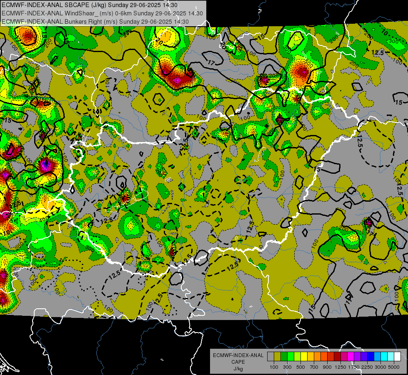This screenshot has height=375, width=408.
Task: Select the SBCAPE title line in header
Action: pyautogui.click(x=90, y=5)
